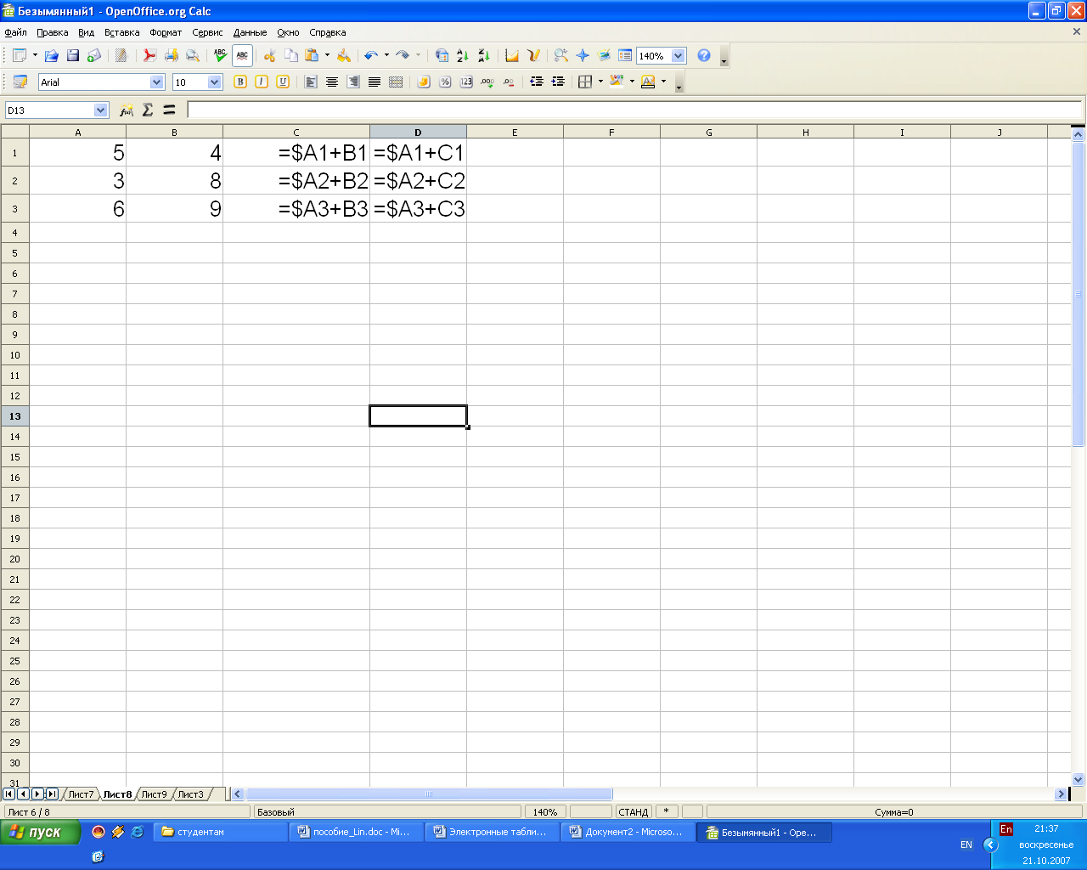Image resolution: width=1087 pixels, height=870 pixels.
Task: Open the Navigator
Action: 583,56
